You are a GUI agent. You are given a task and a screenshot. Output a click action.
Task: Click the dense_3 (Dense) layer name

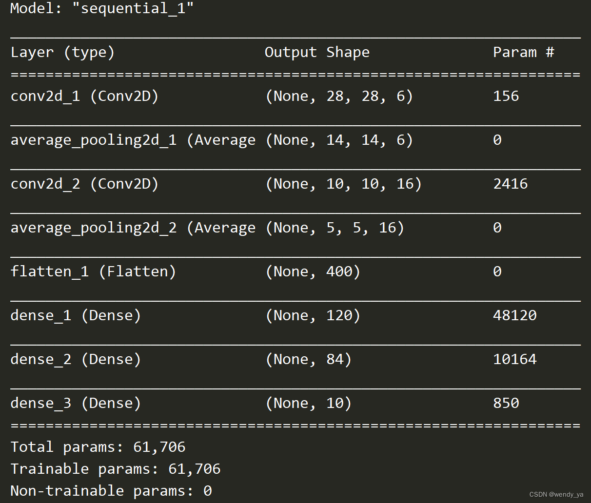(76, 404)
